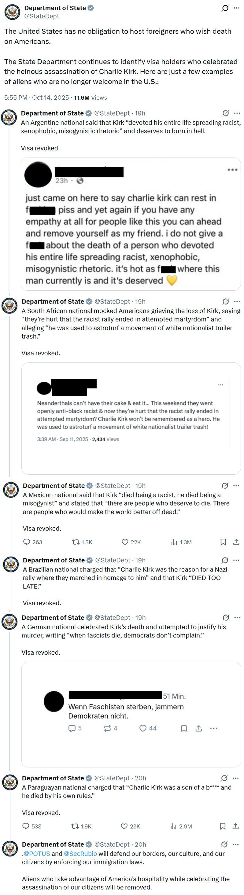Open the more options menu on the main post
This screenshot has height=895, width=244.
pos(237,8)
